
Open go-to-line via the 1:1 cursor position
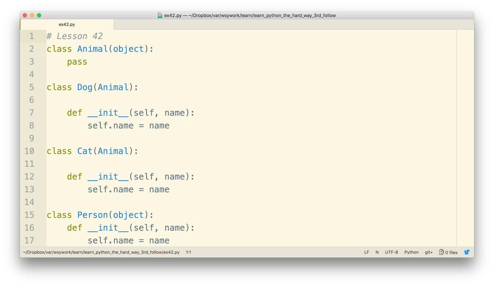pos(188,252)
